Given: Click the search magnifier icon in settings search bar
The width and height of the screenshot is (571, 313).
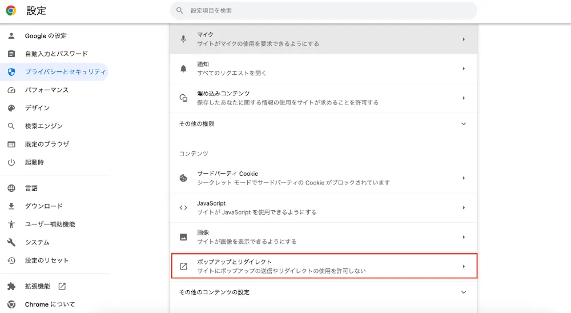Looking at the screenshot, I should coord(179,11).
